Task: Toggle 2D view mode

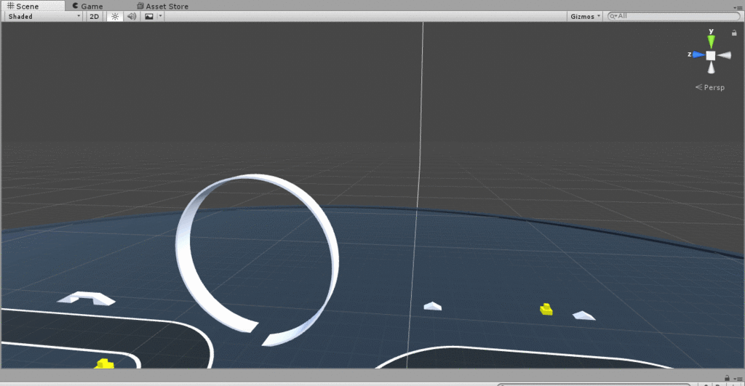Action: tap(94, 16)
